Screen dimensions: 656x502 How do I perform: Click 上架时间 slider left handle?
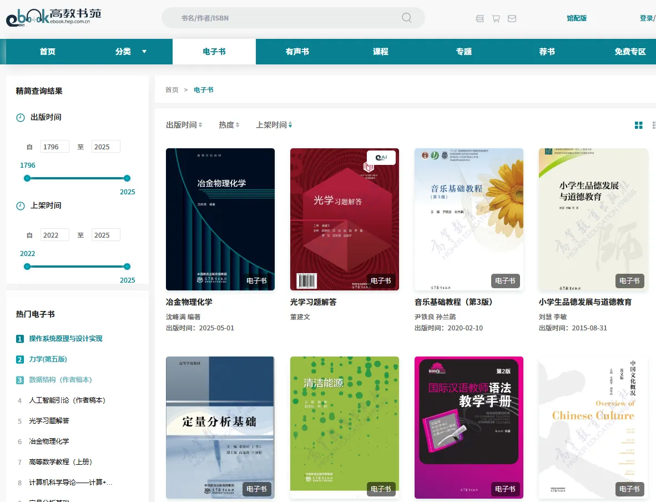tap(27, 267)
